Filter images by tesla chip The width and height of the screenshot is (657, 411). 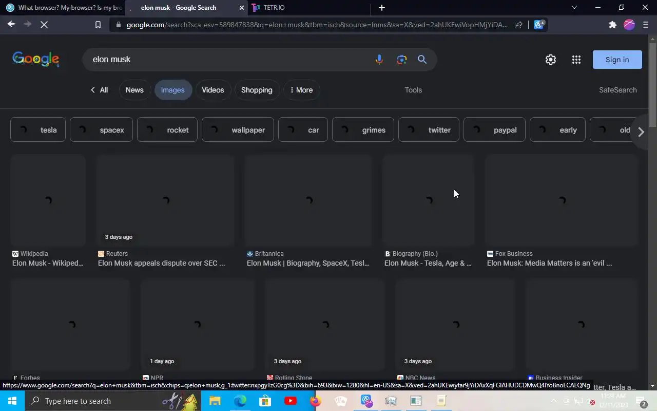click(38, 130)
